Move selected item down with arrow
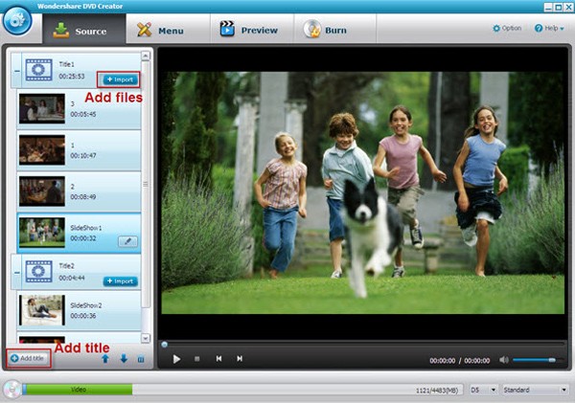575x403 pixels. (123, 359)
